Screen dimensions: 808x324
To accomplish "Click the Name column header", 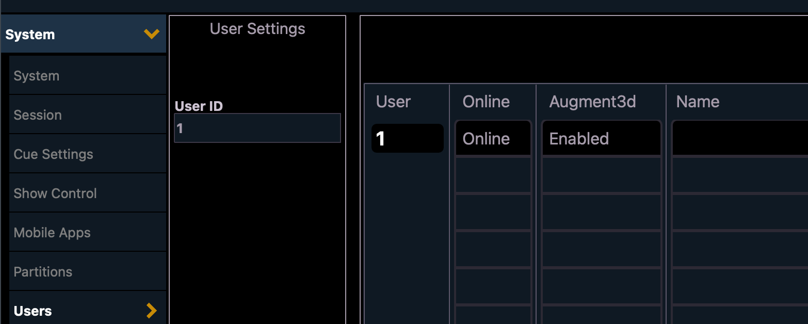I will pyautogui.click(x=698, y=102).
